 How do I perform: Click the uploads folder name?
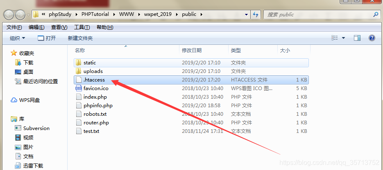[93, 71]
